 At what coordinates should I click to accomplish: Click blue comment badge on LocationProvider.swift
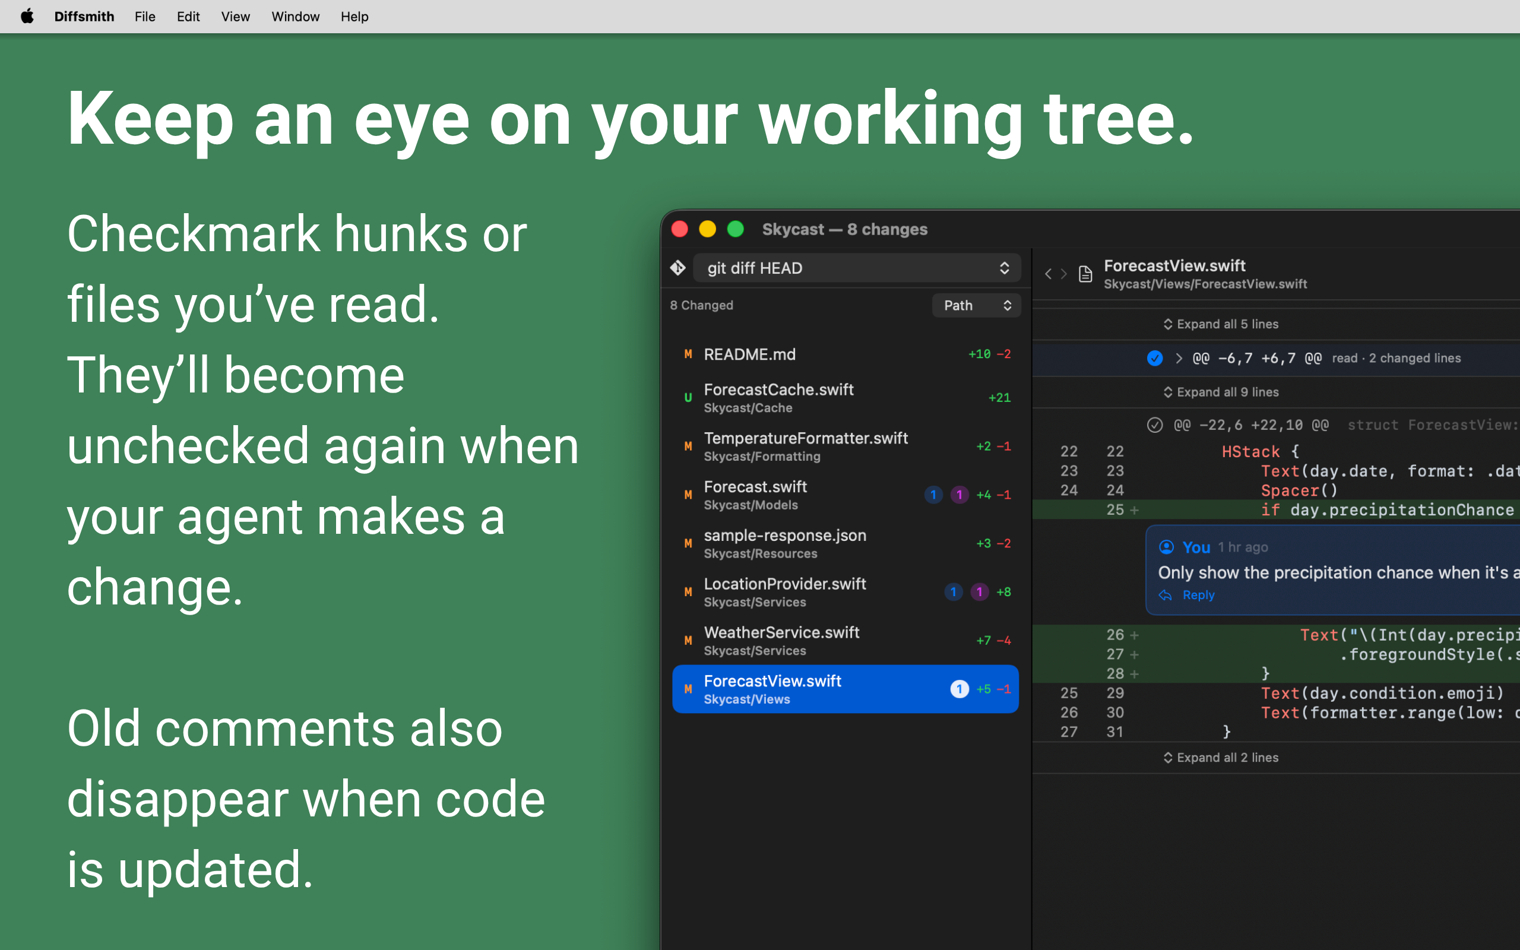[954, 592]
